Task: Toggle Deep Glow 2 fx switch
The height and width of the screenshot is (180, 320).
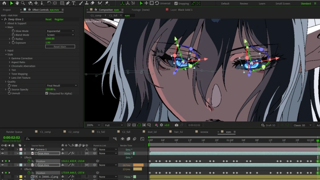Action: point(5,20)
